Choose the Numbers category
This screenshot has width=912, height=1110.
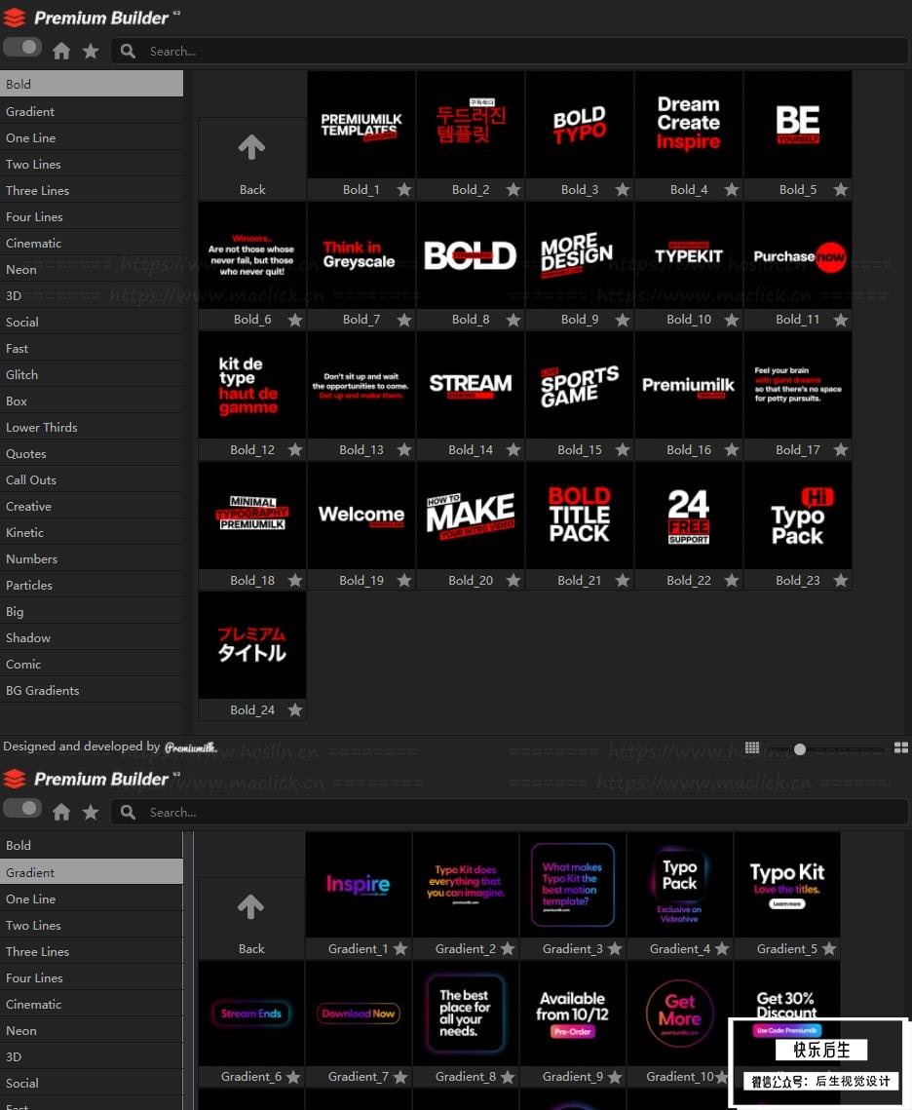click(x=92, y=558)
